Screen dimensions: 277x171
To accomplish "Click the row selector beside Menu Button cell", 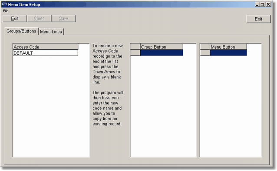I will 205,53.
